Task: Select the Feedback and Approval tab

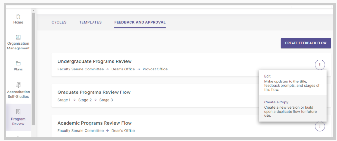Action: tap(140, 22)
